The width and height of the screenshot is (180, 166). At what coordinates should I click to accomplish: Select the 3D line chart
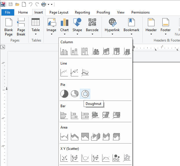point(85,73)
